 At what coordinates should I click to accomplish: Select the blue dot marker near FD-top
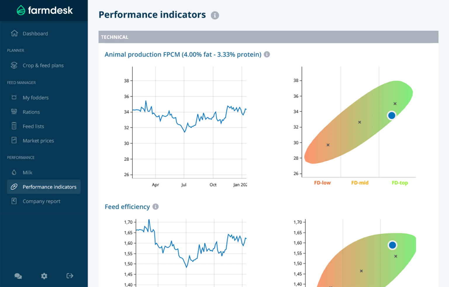pos(392,116)
